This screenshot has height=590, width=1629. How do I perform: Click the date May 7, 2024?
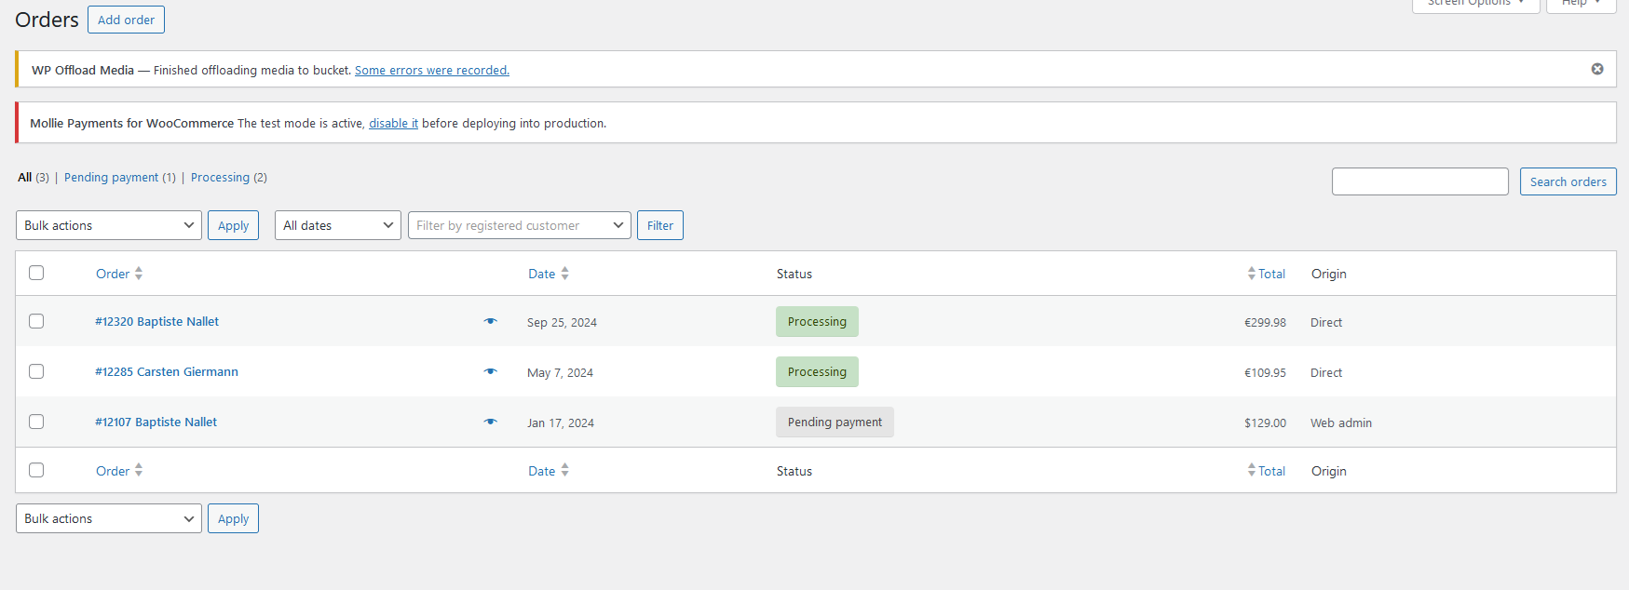(560, 372)
